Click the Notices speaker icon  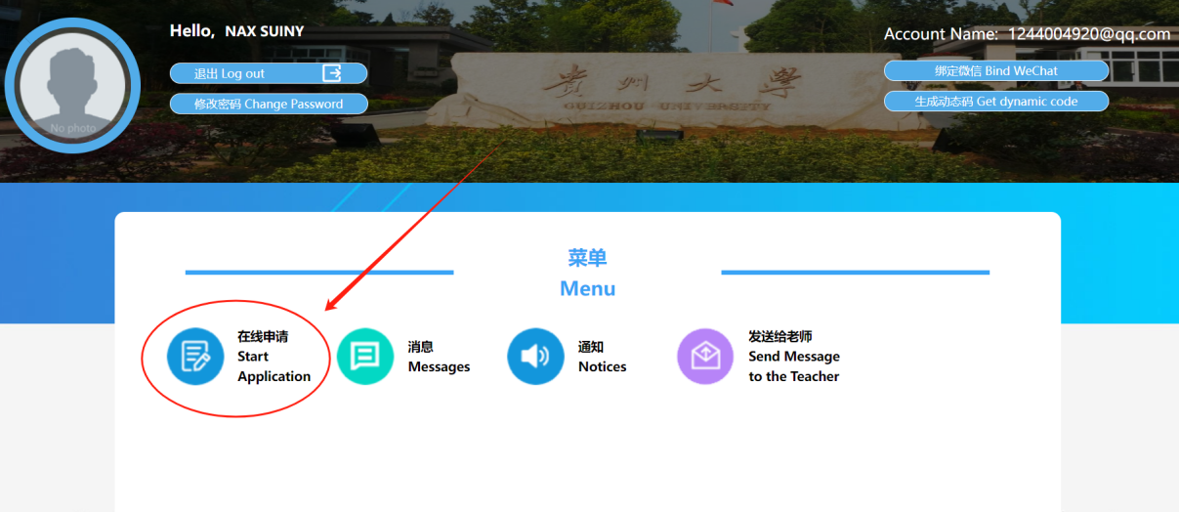point(535,356)
